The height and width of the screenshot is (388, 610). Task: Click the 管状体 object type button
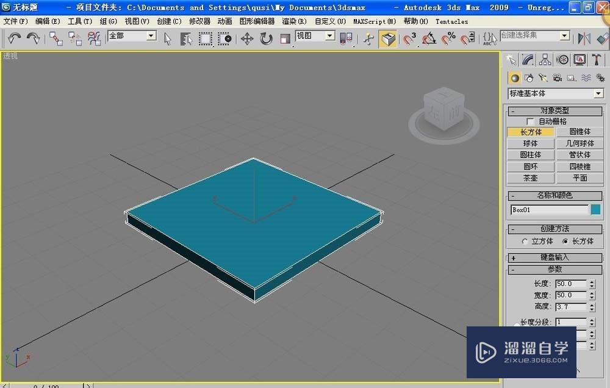579,155
